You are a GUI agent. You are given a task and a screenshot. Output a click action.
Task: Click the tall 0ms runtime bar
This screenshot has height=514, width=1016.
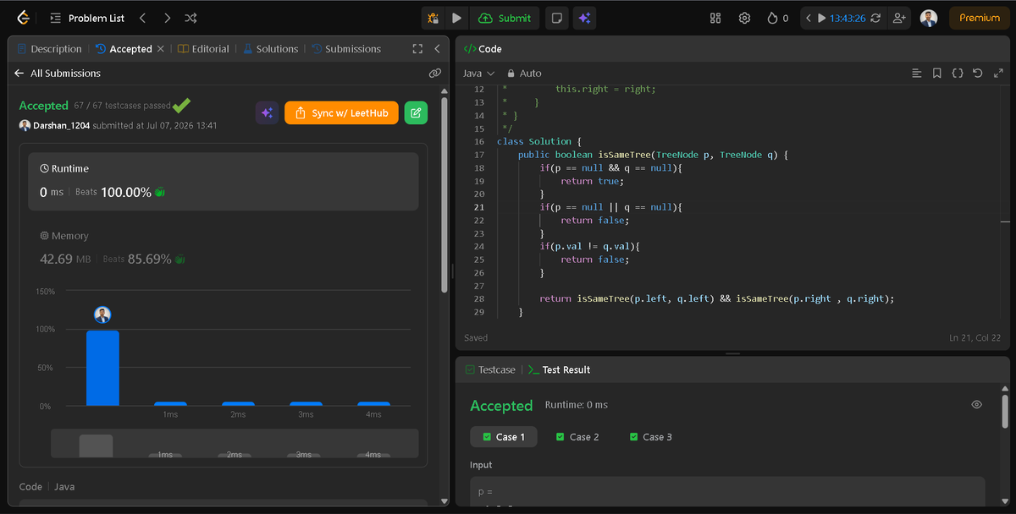(102, 368)
